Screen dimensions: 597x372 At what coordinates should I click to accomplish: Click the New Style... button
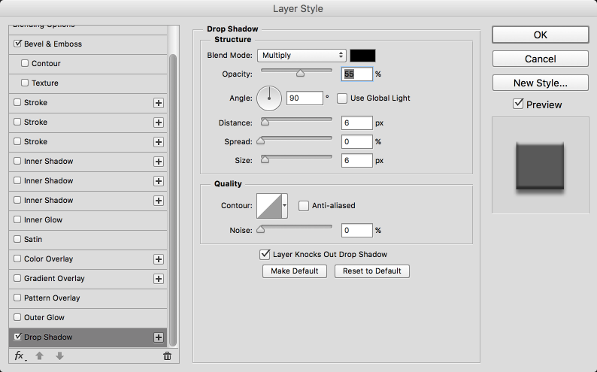(x=541, y=83)
